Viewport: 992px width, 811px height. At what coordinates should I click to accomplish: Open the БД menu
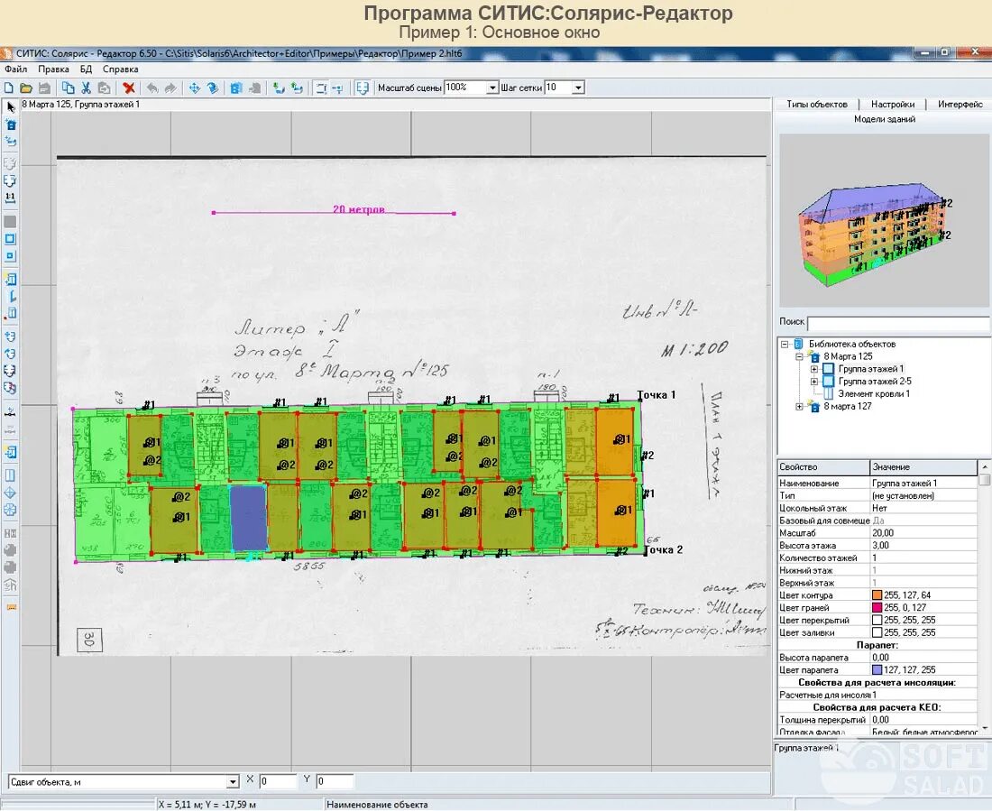pyautogui.click(x=86, y=69)
